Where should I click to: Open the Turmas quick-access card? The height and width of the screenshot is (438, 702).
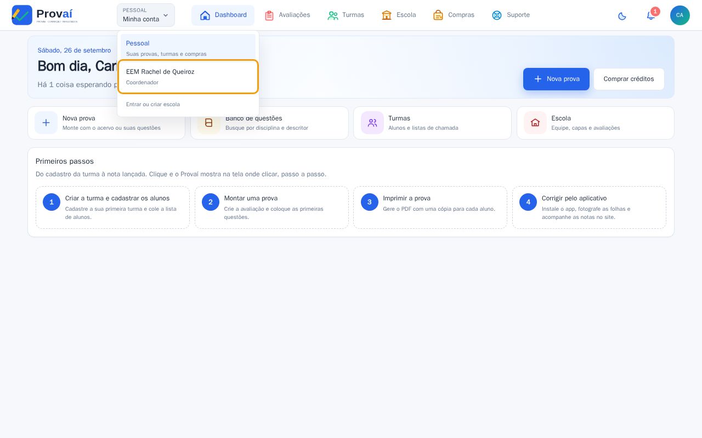pyautogui.click(x=432, y=123)
